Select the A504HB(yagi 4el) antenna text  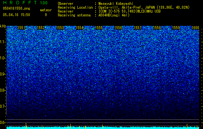tap(114, 15)
